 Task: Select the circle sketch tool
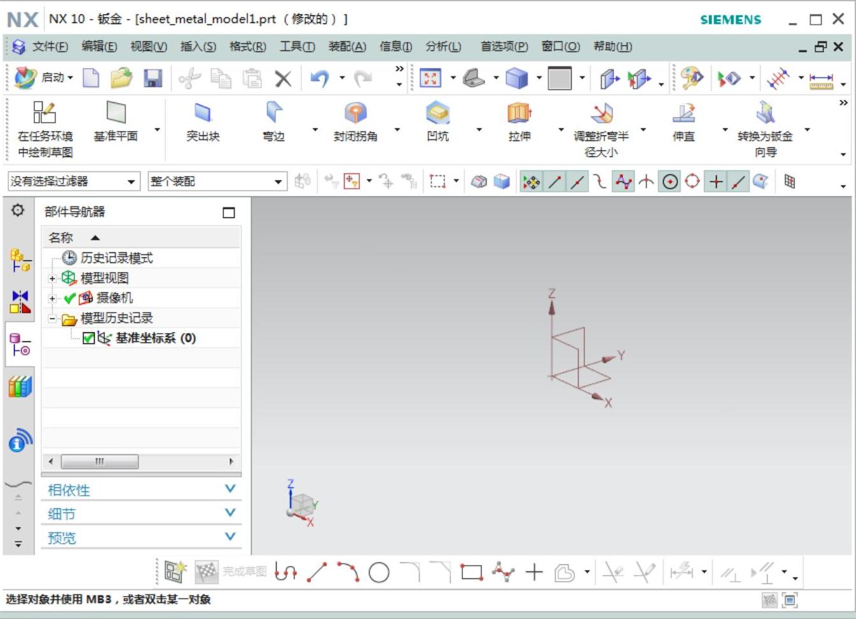[x=379, y=573]
